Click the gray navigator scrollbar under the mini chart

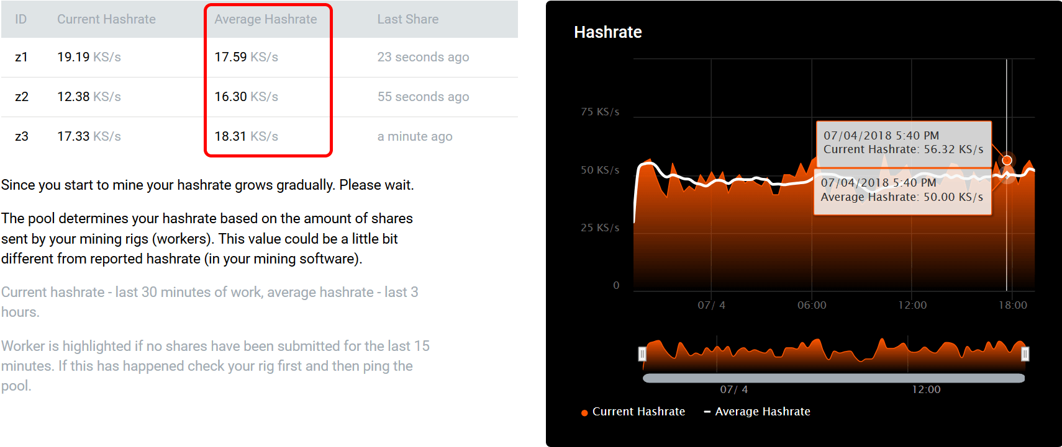(833, 378)
